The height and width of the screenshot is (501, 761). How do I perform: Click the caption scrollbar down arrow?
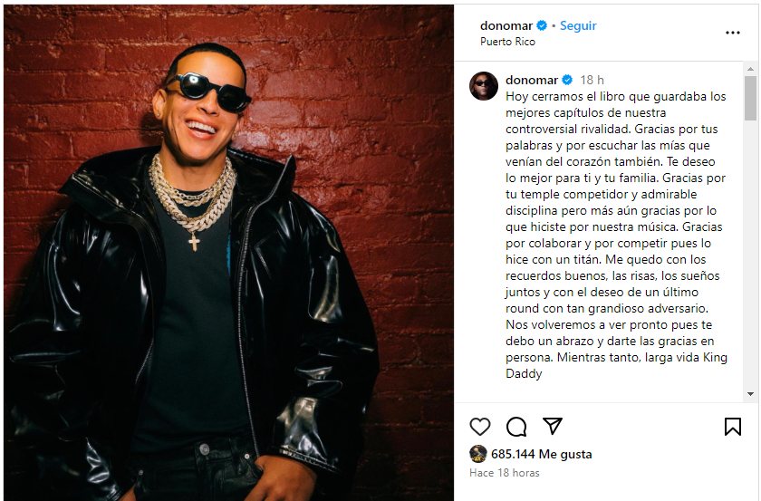(x=750, y=394)
